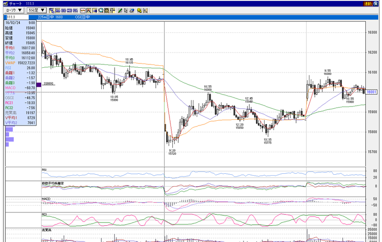Select the green pencil drawing tool

point(120,11)
